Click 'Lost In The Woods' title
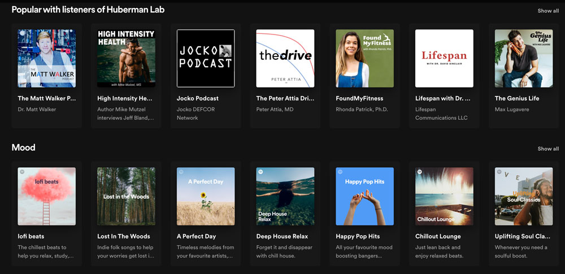The image size is (565, 274). (x=124, y=237)
